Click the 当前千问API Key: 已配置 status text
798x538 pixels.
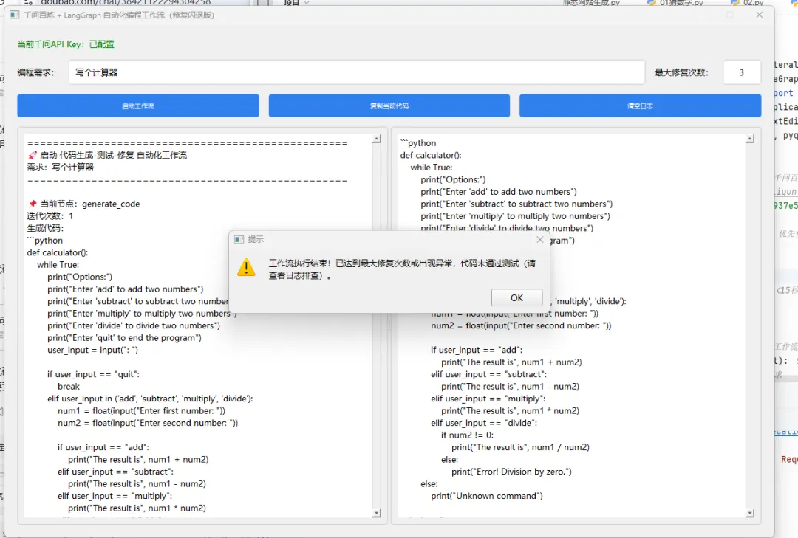[x=66, y=44]
